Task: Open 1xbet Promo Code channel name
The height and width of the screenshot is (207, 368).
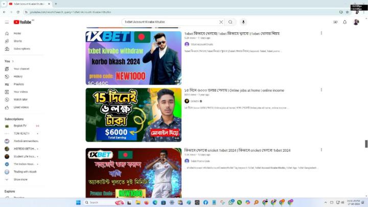Action: click(200, 161)
